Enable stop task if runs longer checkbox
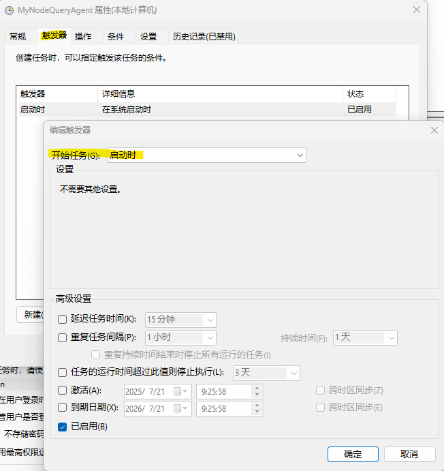This screenshot has height=471, width=444. tap(63, 372)
